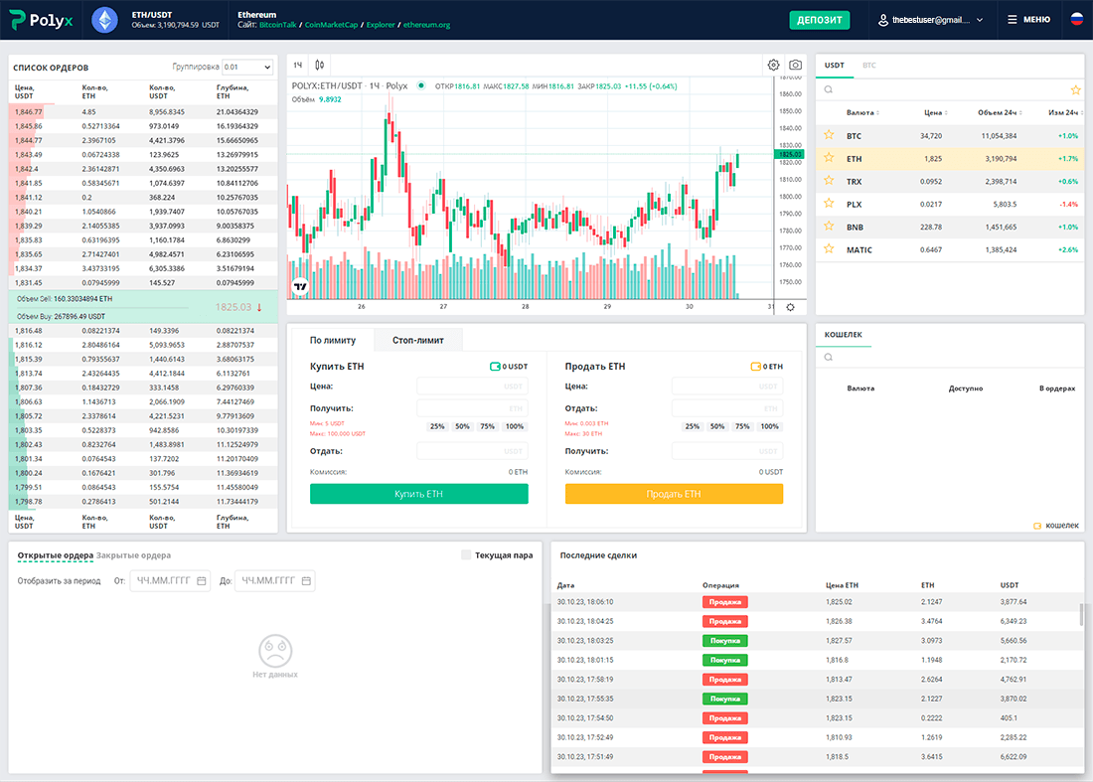The height and width of the screenshot is (782, 1093).
Task: Enable the Текущая пара checkbox
Action: point(465,555)
